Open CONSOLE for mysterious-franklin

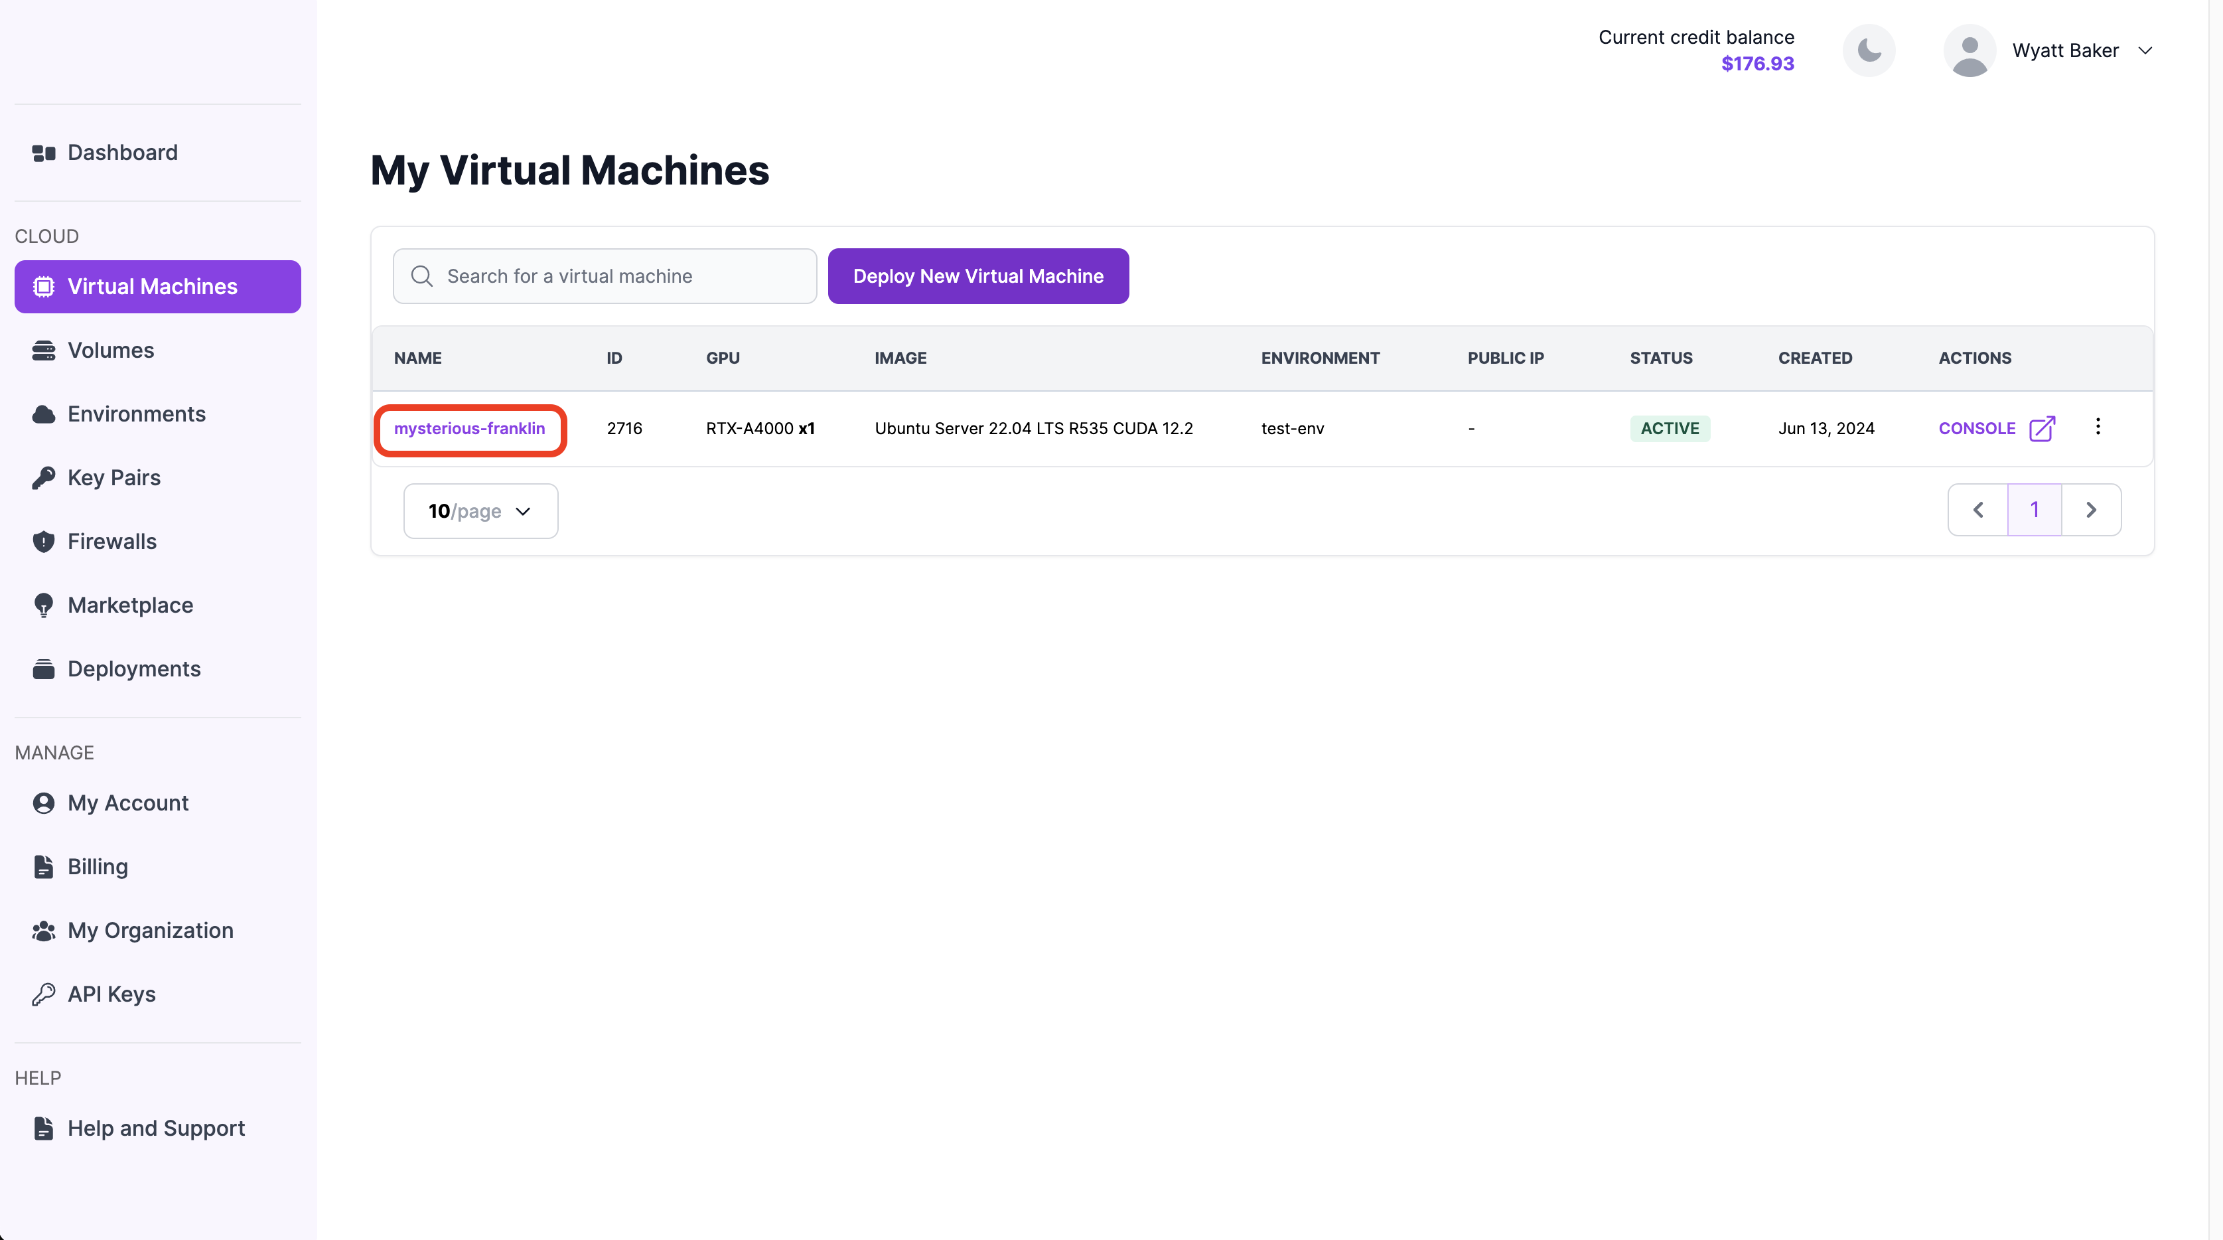[1977, 429]
